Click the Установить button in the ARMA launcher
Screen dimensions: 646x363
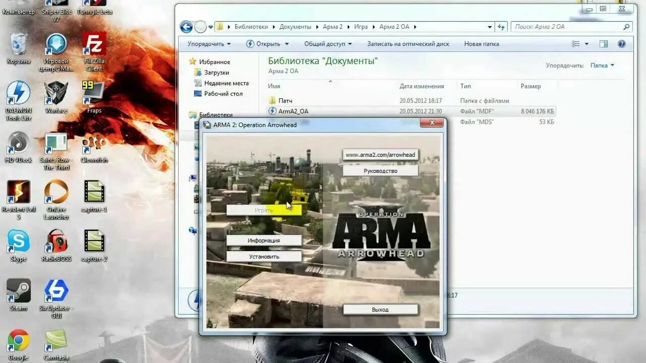(264, 257)
